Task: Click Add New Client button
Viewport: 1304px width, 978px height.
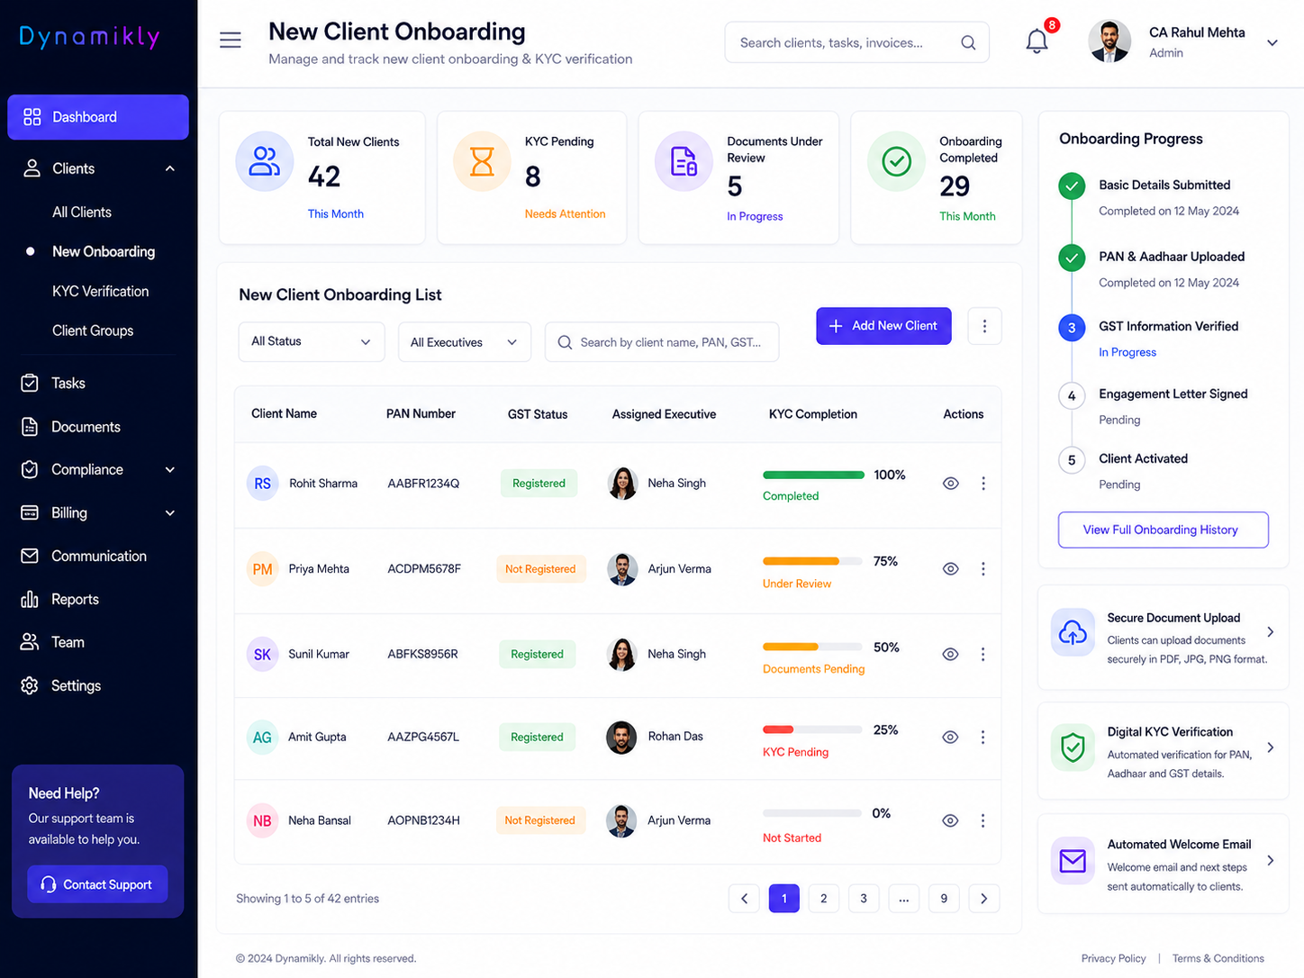Action: coord(883,326)
